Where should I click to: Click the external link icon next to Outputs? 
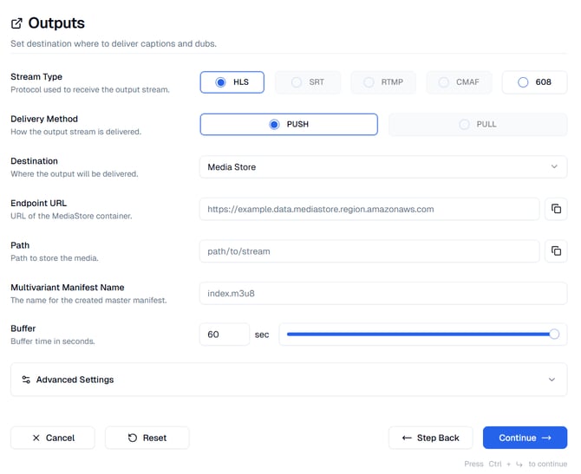coord(16,23)
